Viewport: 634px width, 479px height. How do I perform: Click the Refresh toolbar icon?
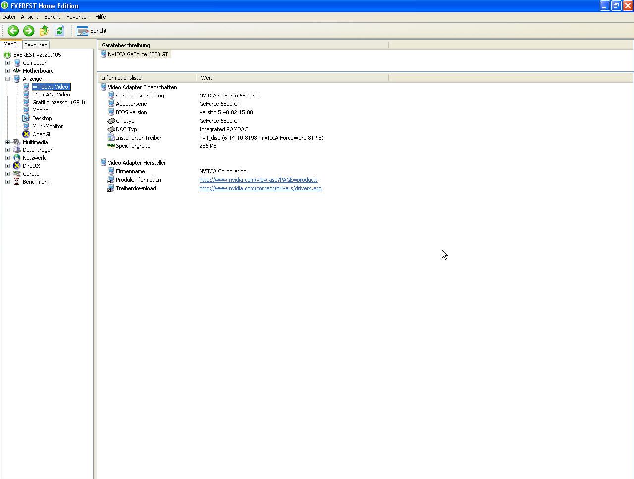tap(59, 31)
